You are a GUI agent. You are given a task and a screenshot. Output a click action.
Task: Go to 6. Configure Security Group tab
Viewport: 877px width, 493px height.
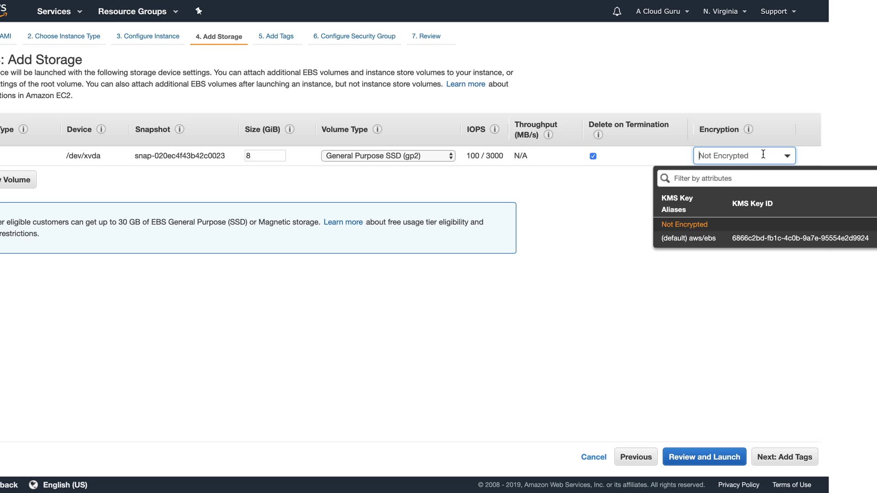pos(354,36)
